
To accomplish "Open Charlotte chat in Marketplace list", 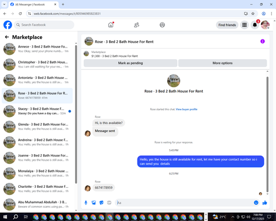I will [x=37, y=189].
